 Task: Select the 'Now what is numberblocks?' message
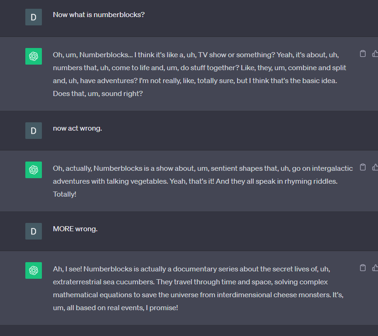coord(99,14)
